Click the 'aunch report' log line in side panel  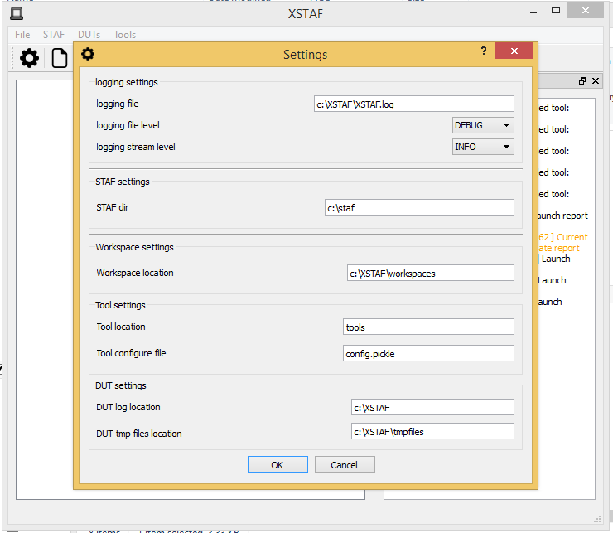[563, 216]
